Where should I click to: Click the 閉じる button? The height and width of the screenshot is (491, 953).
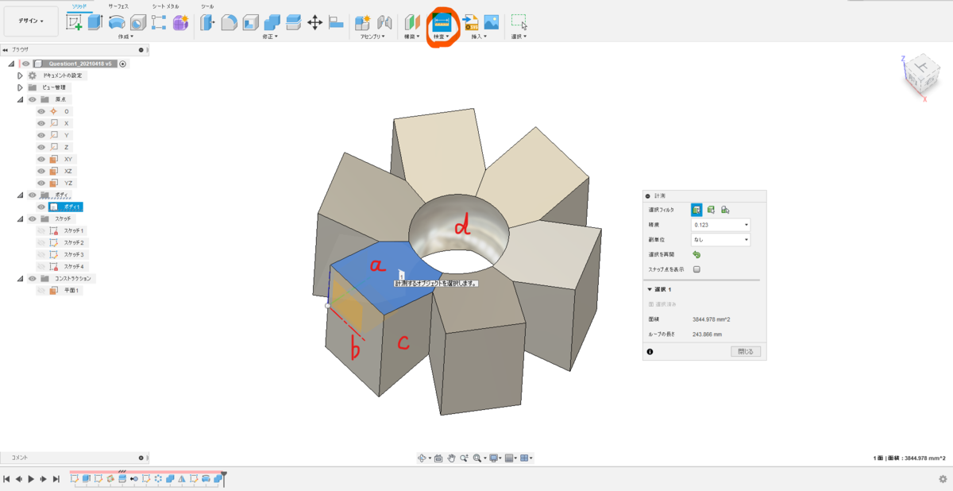(746, 351)
